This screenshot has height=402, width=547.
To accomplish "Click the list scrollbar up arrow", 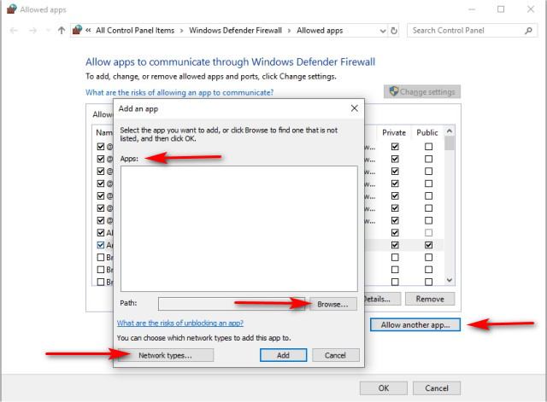I will coord(450,131).
